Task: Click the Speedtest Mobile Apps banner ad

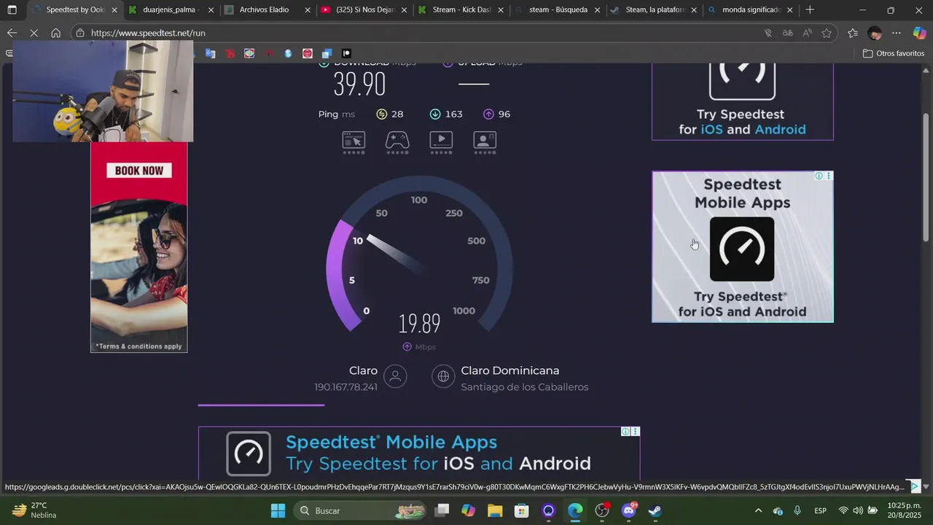Action: pyautogui.click(x=419, y=452)
